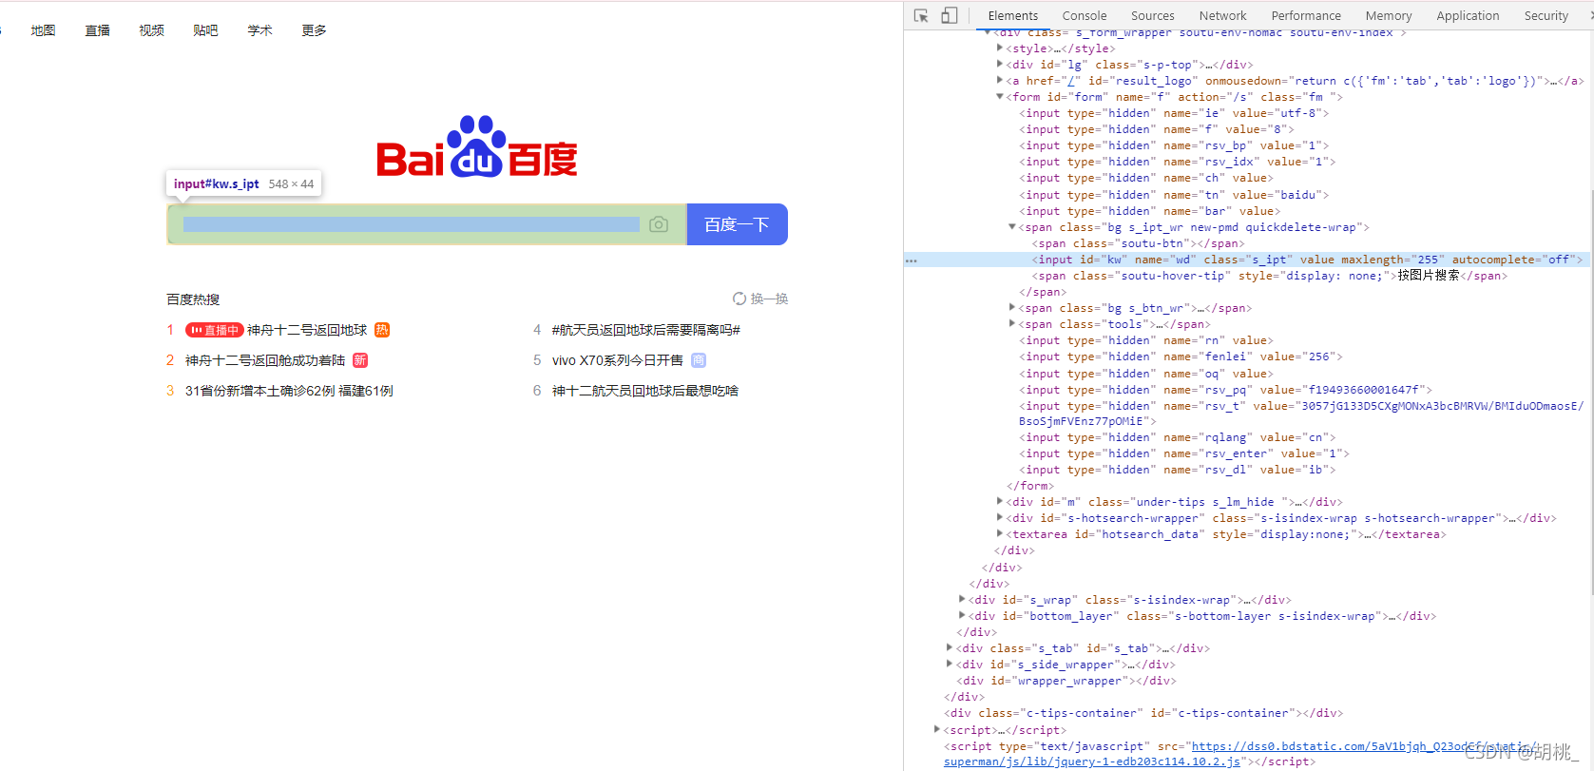The width and height of the screenshot is (1594, 771).
Task: Click the inspect element picker icon
Action: 920,15
